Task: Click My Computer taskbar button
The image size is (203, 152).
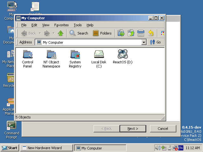Action: [x=100, y=148]
